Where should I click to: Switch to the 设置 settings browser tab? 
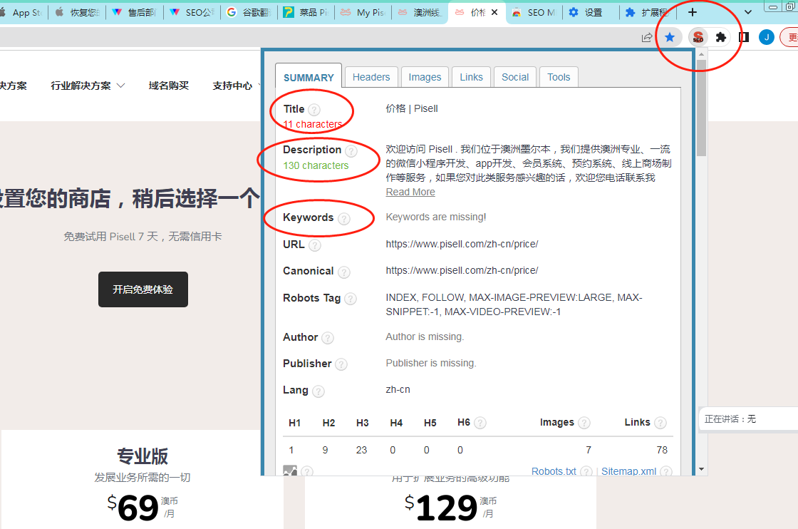pos(591,12)
